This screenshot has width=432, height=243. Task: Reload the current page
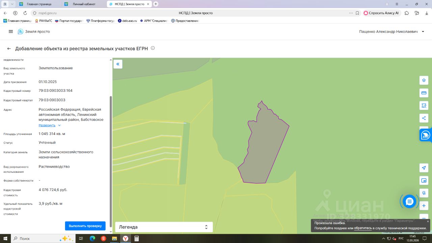pos(25,13)
